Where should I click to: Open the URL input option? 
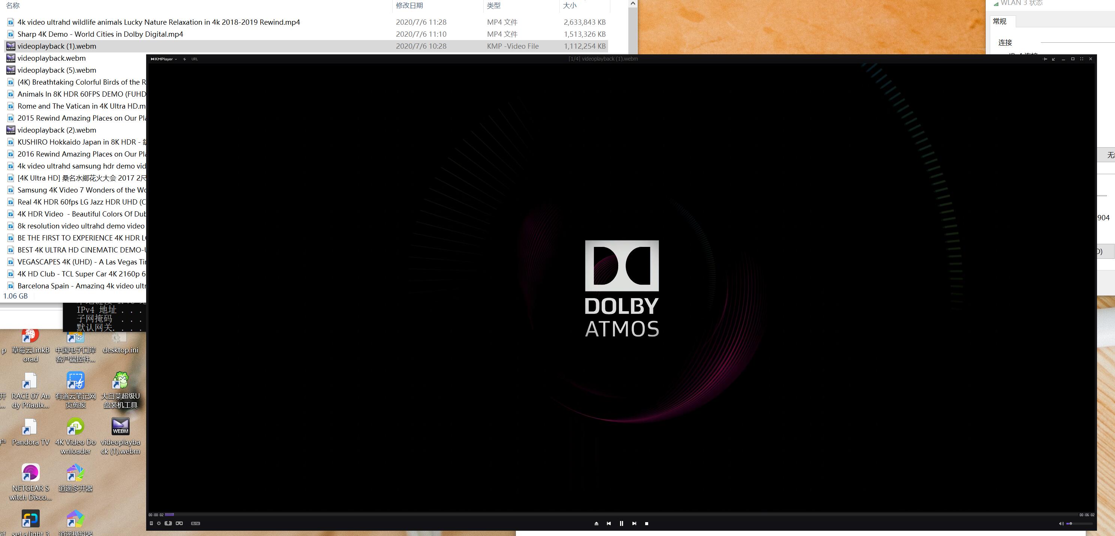tap(195, 59)
